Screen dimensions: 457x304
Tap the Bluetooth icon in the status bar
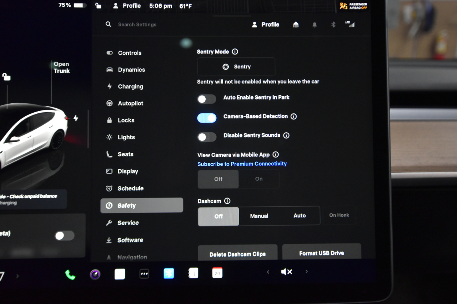click(333, 24)
